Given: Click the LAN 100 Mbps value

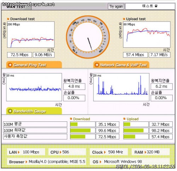Looking at the screenshot, I should [31, 152].
